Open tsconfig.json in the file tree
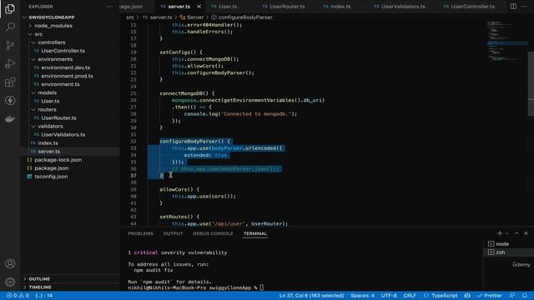 coord(51,177)
